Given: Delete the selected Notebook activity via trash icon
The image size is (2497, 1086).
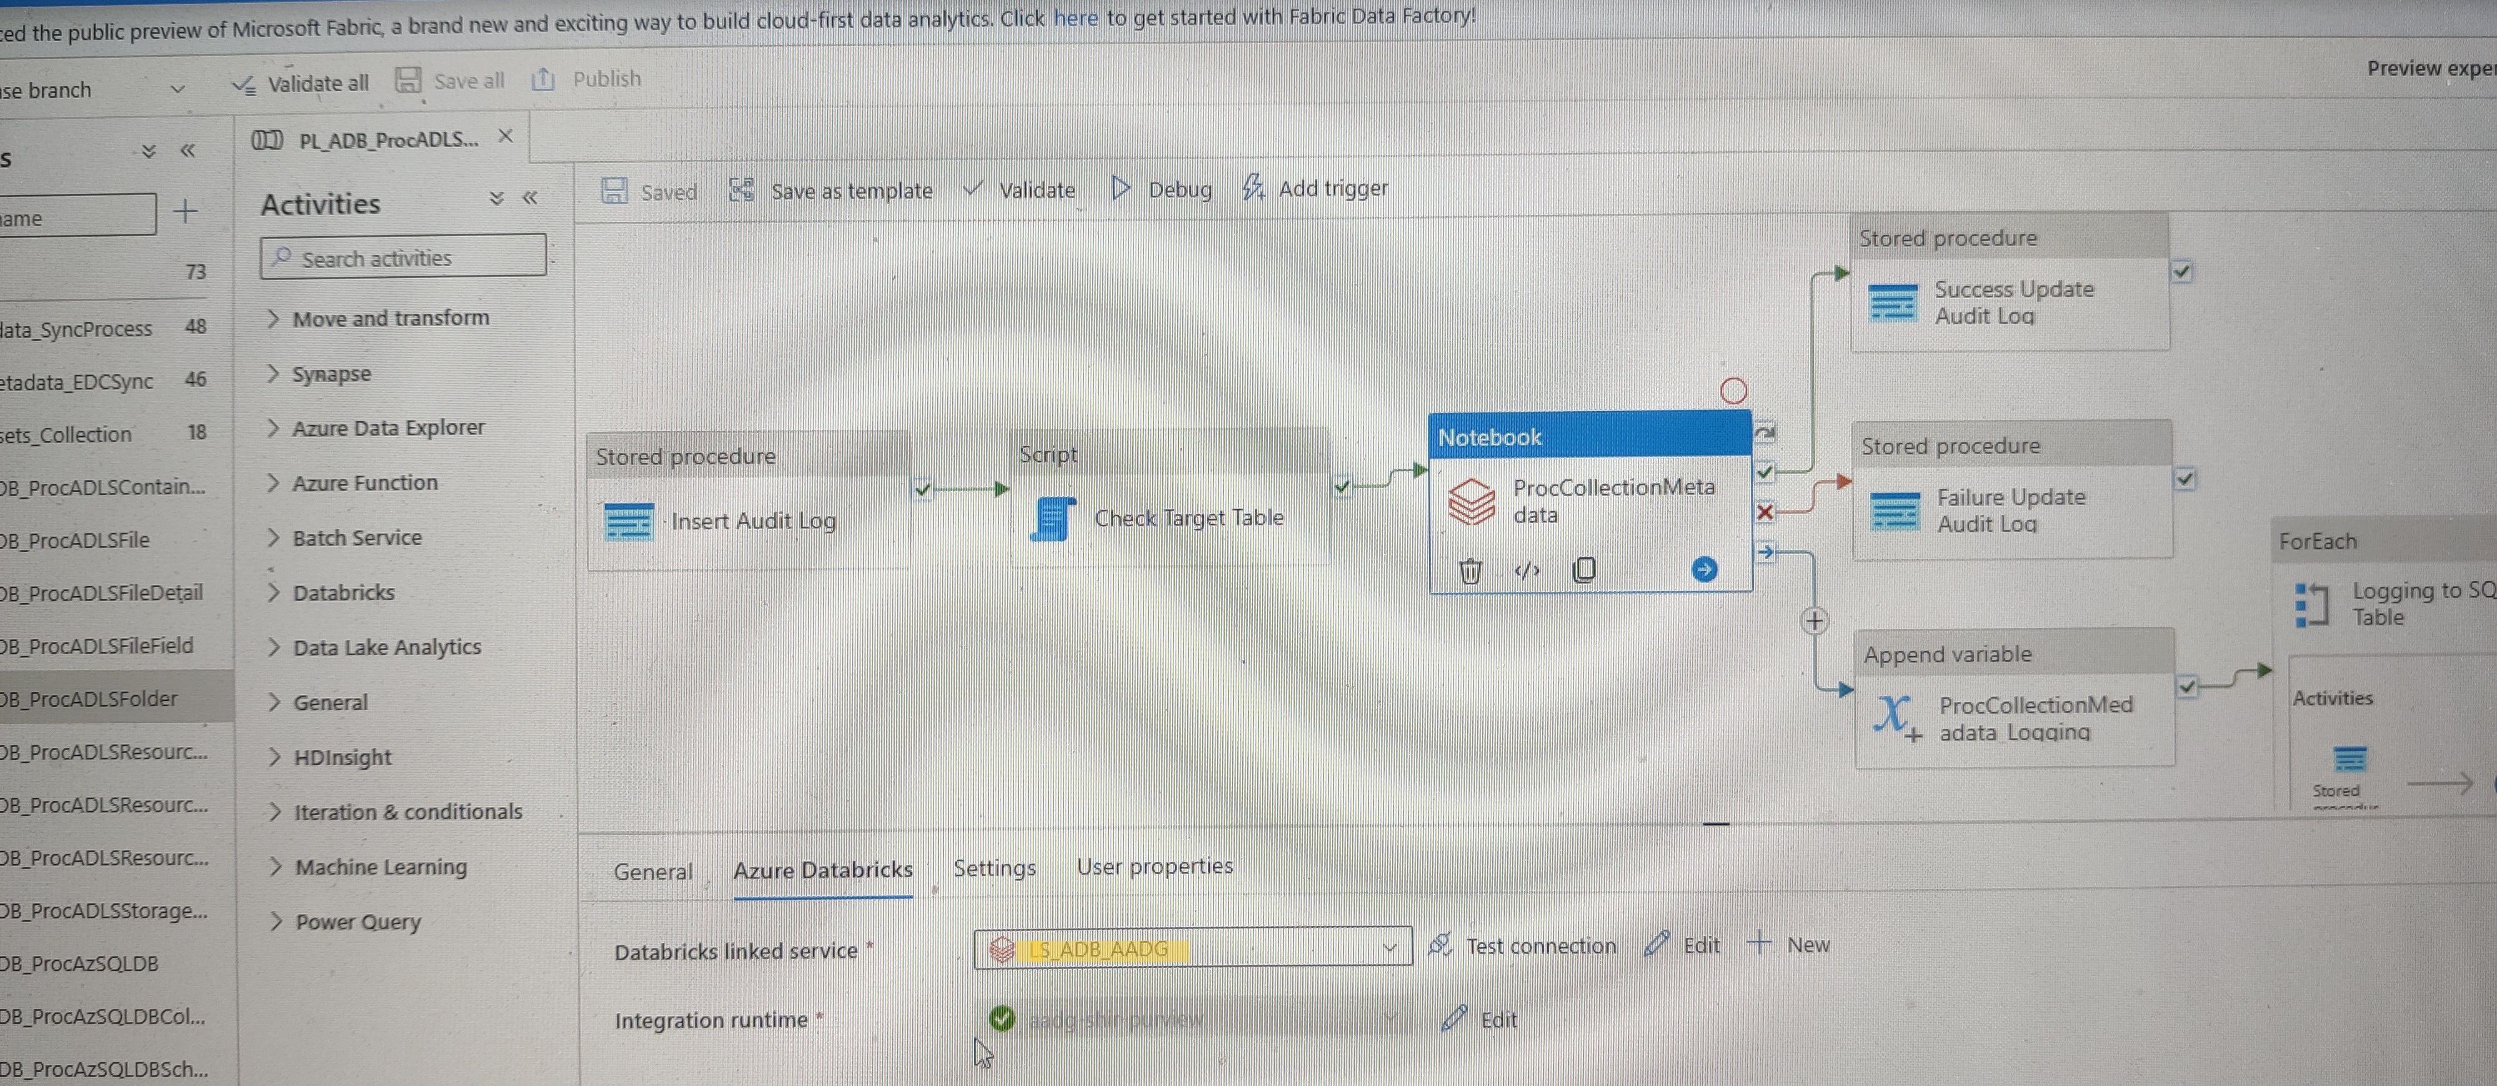Looking at the screenshot, I should click(1470, 570).
